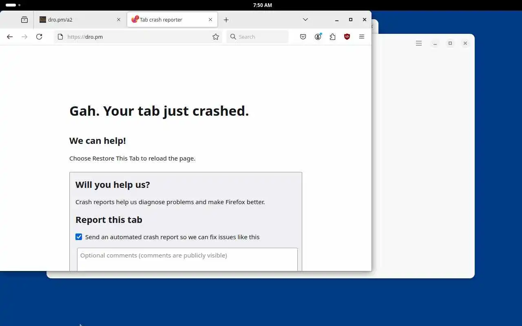522x326 pixels.
Task: Reload the current page
Action: (x=39, y=37)
